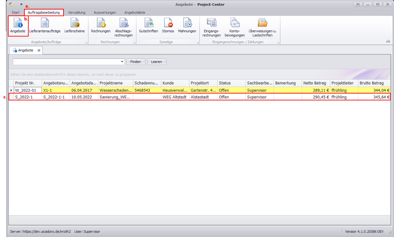
Task: Click the Kontobewegungen icon
Action: tap(235, 27)
